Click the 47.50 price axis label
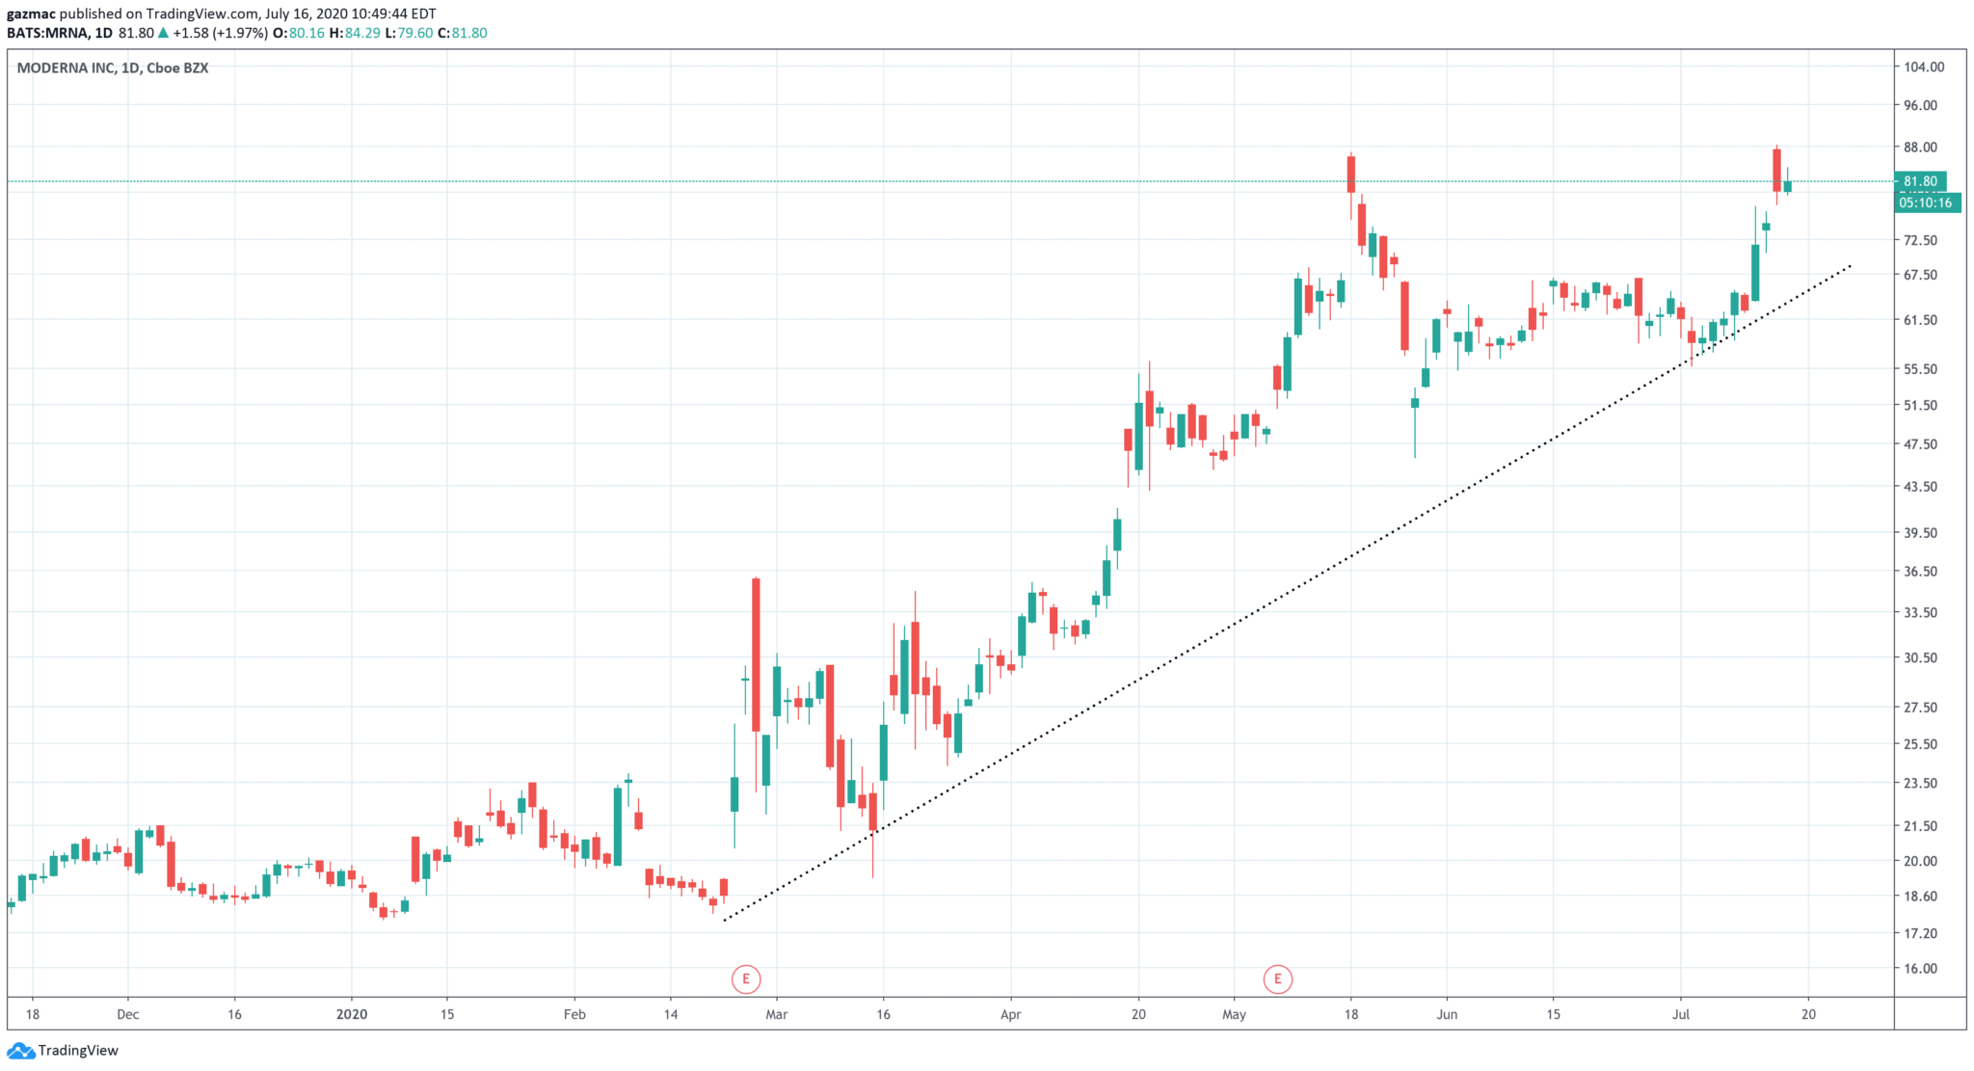Viewport: 1974px width, 1071px height. click(x=1920, y=444)
